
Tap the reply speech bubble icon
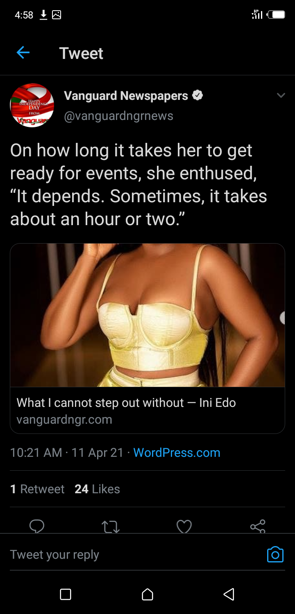pyautogui.click(x=37, y=526)
